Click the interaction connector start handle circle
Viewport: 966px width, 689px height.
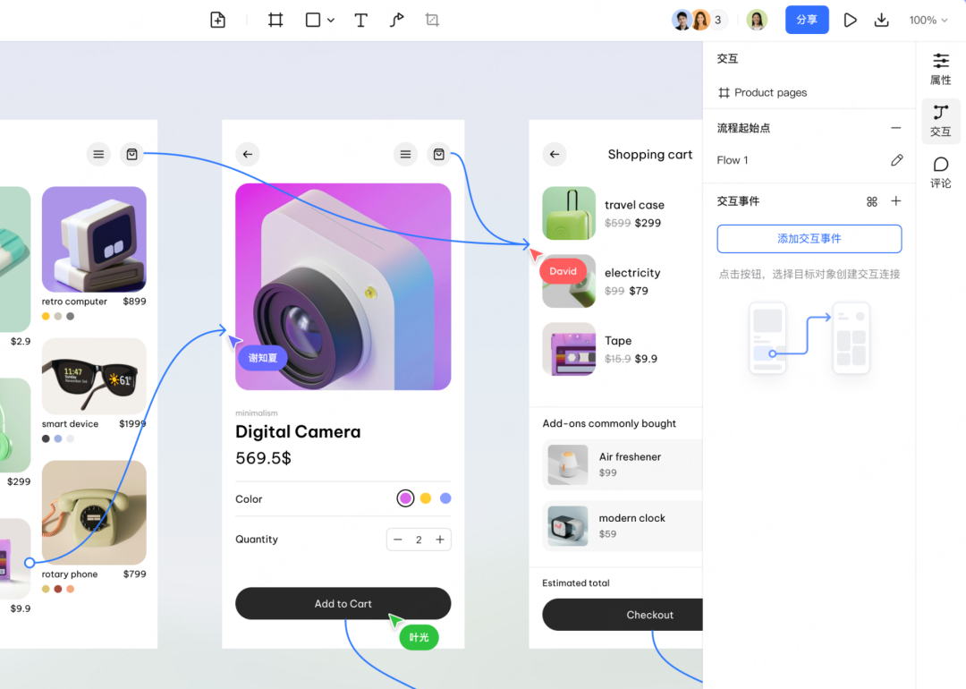(30, 563)
